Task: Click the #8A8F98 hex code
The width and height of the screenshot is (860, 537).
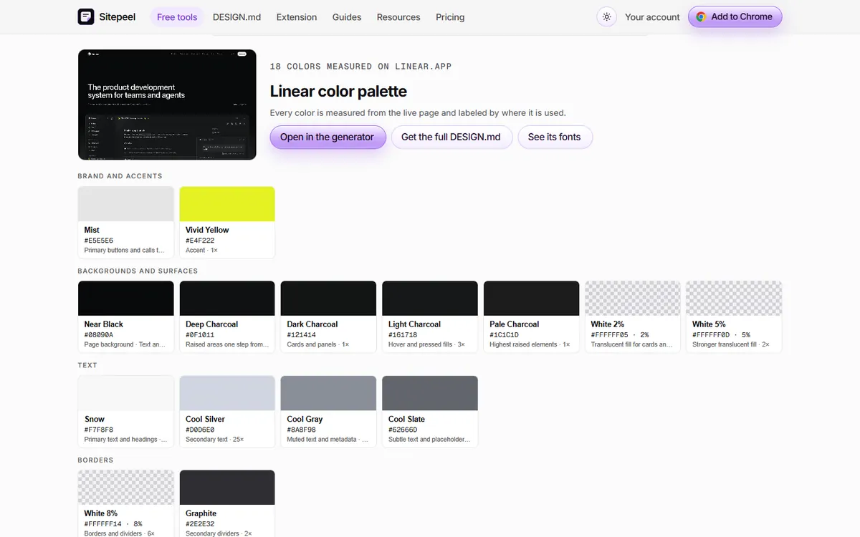Action: point(302,430)
